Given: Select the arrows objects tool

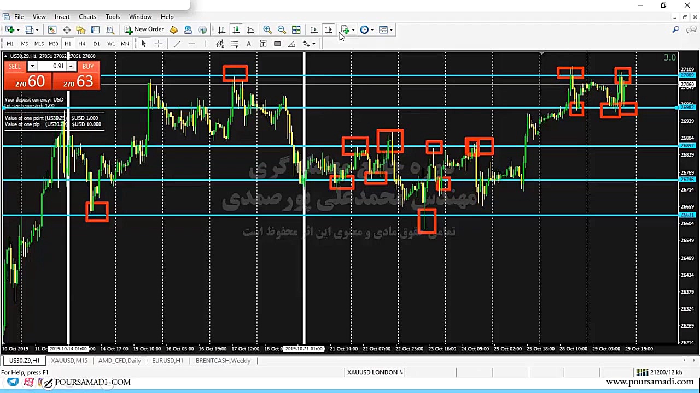Looking at the screenshot, I should tap(306, 44).
